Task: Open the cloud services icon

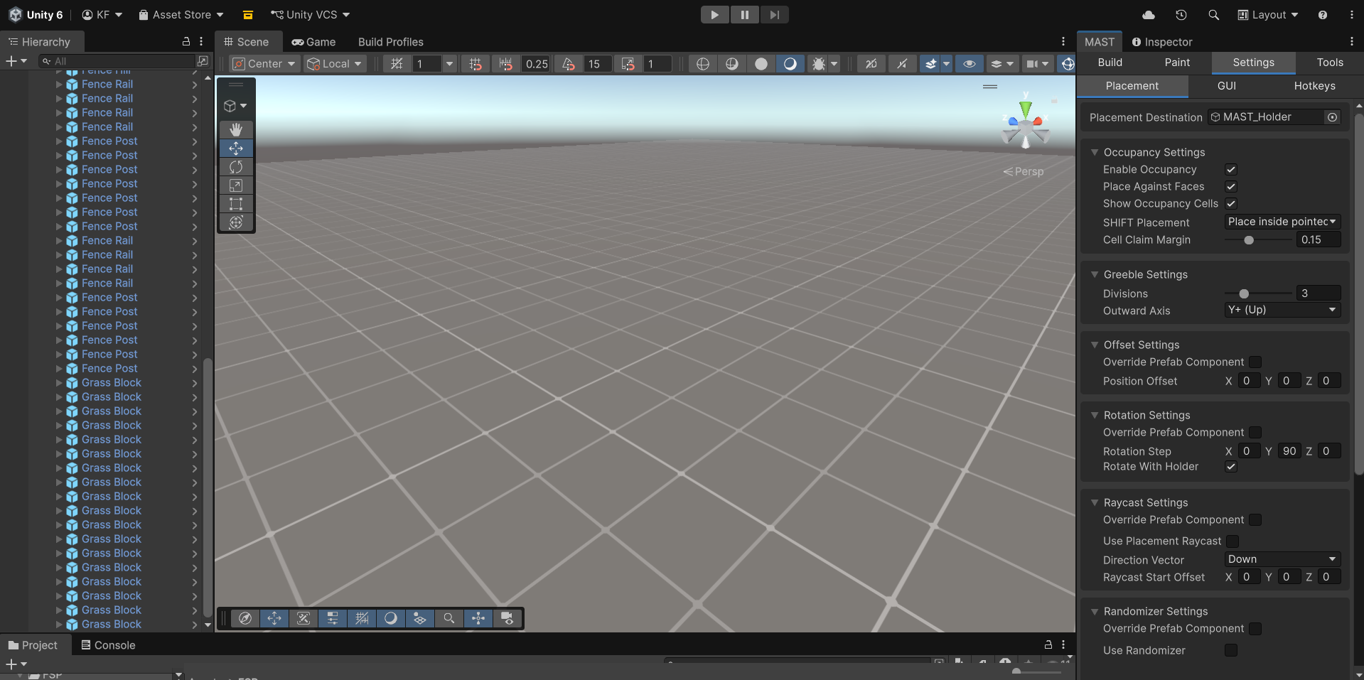Action: 1149,15
